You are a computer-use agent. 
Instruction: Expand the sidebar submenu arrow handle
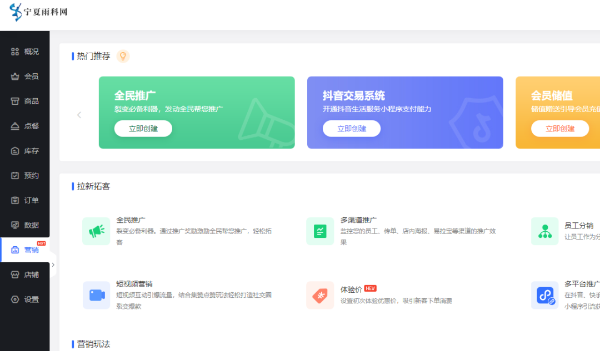click(53, 264)
